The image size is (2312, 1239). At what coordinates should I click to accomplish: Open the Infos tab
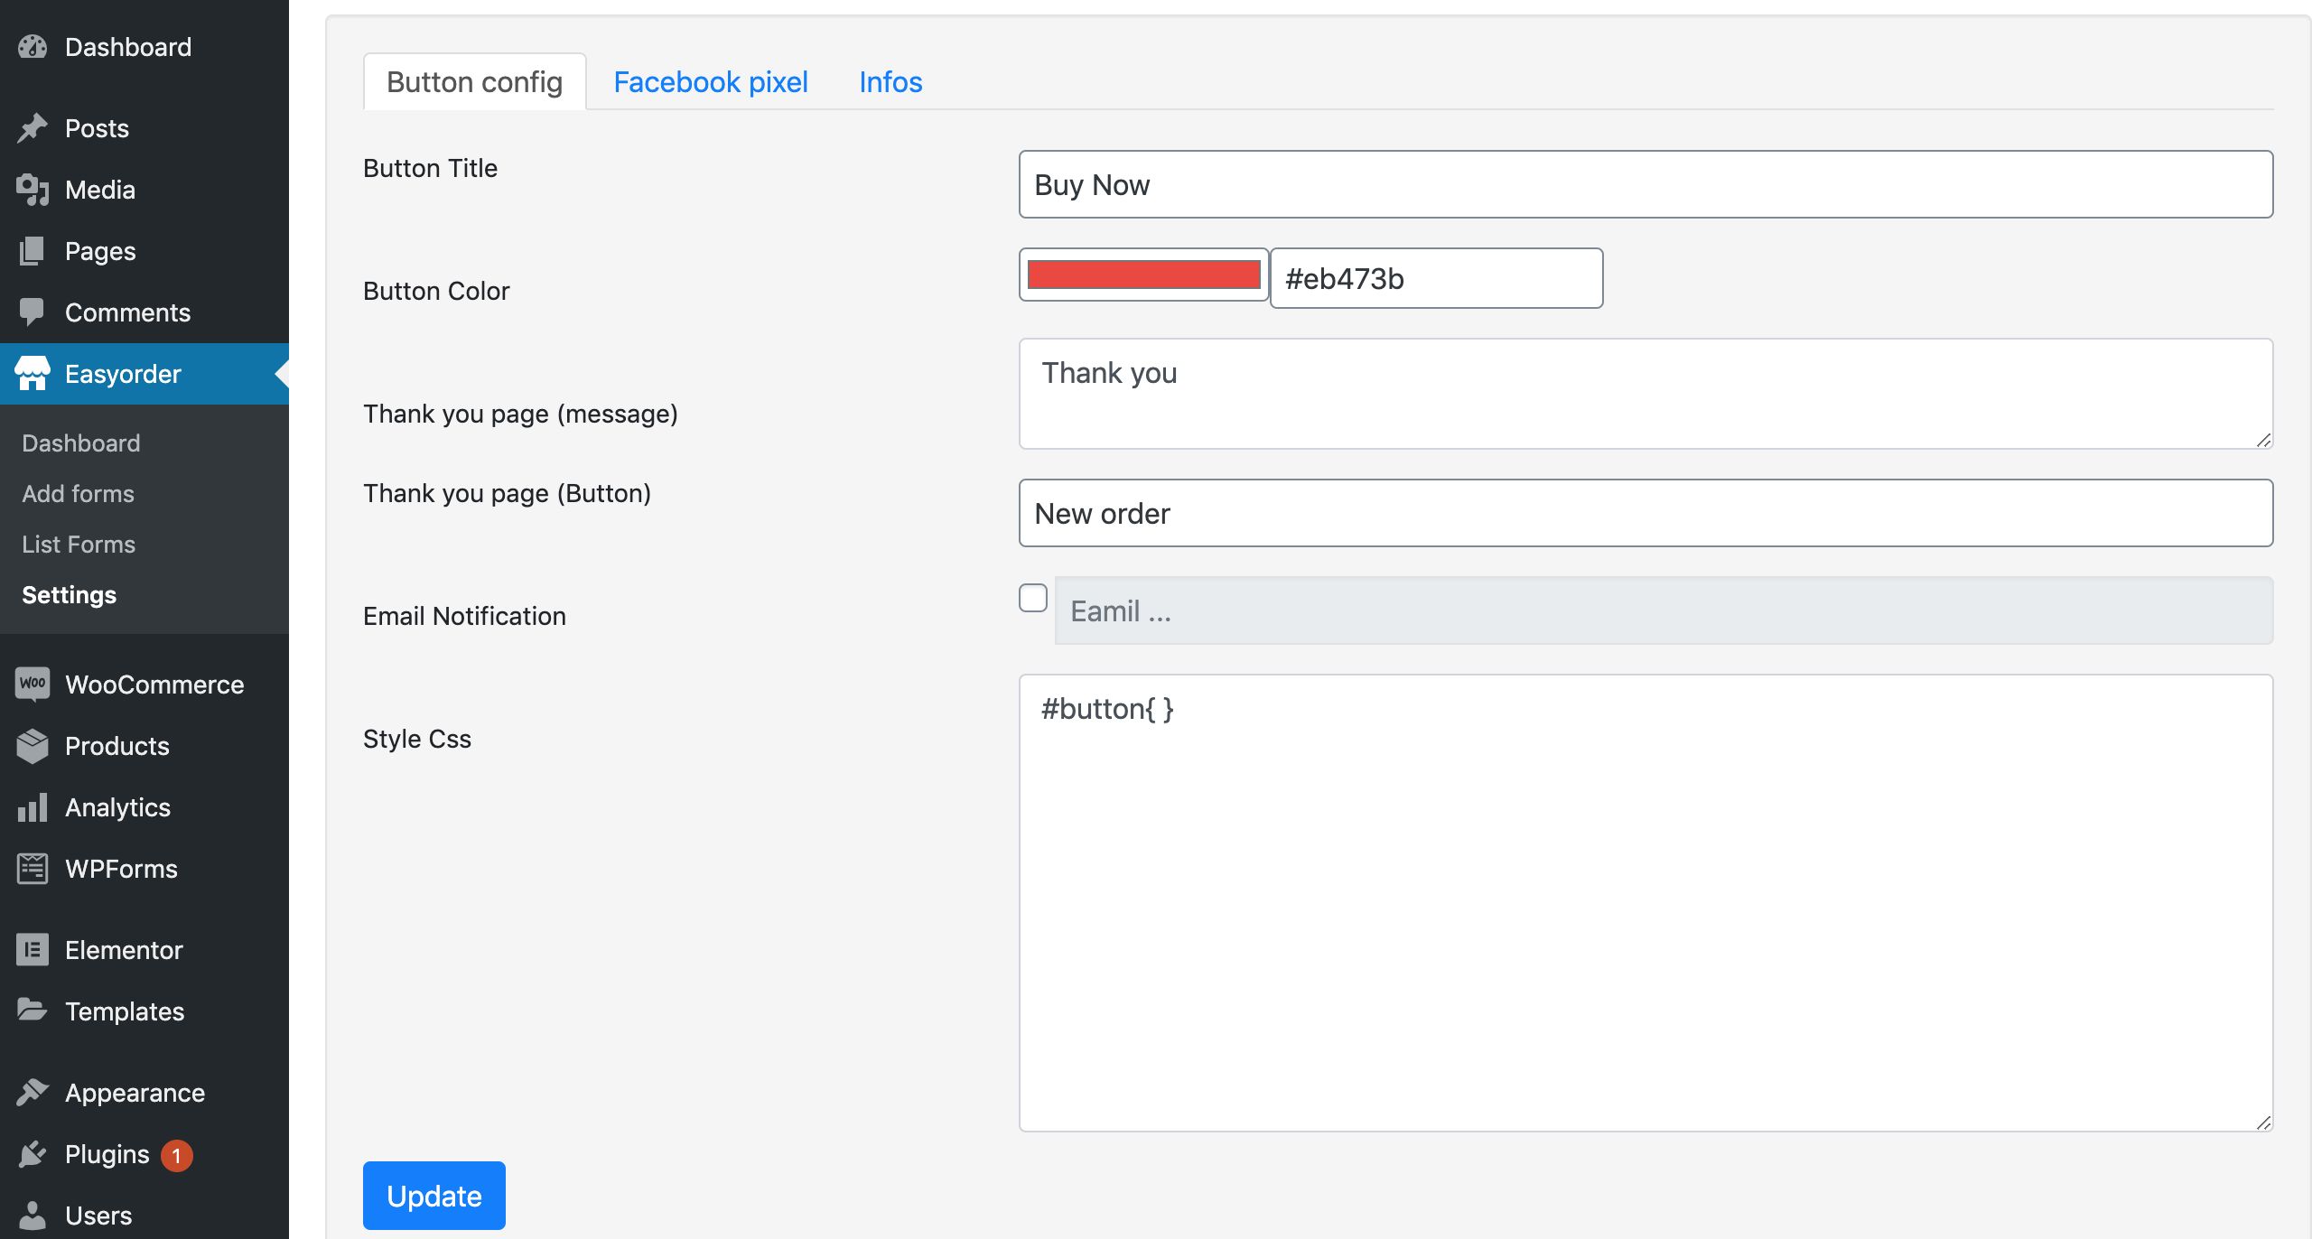(890, 82)
